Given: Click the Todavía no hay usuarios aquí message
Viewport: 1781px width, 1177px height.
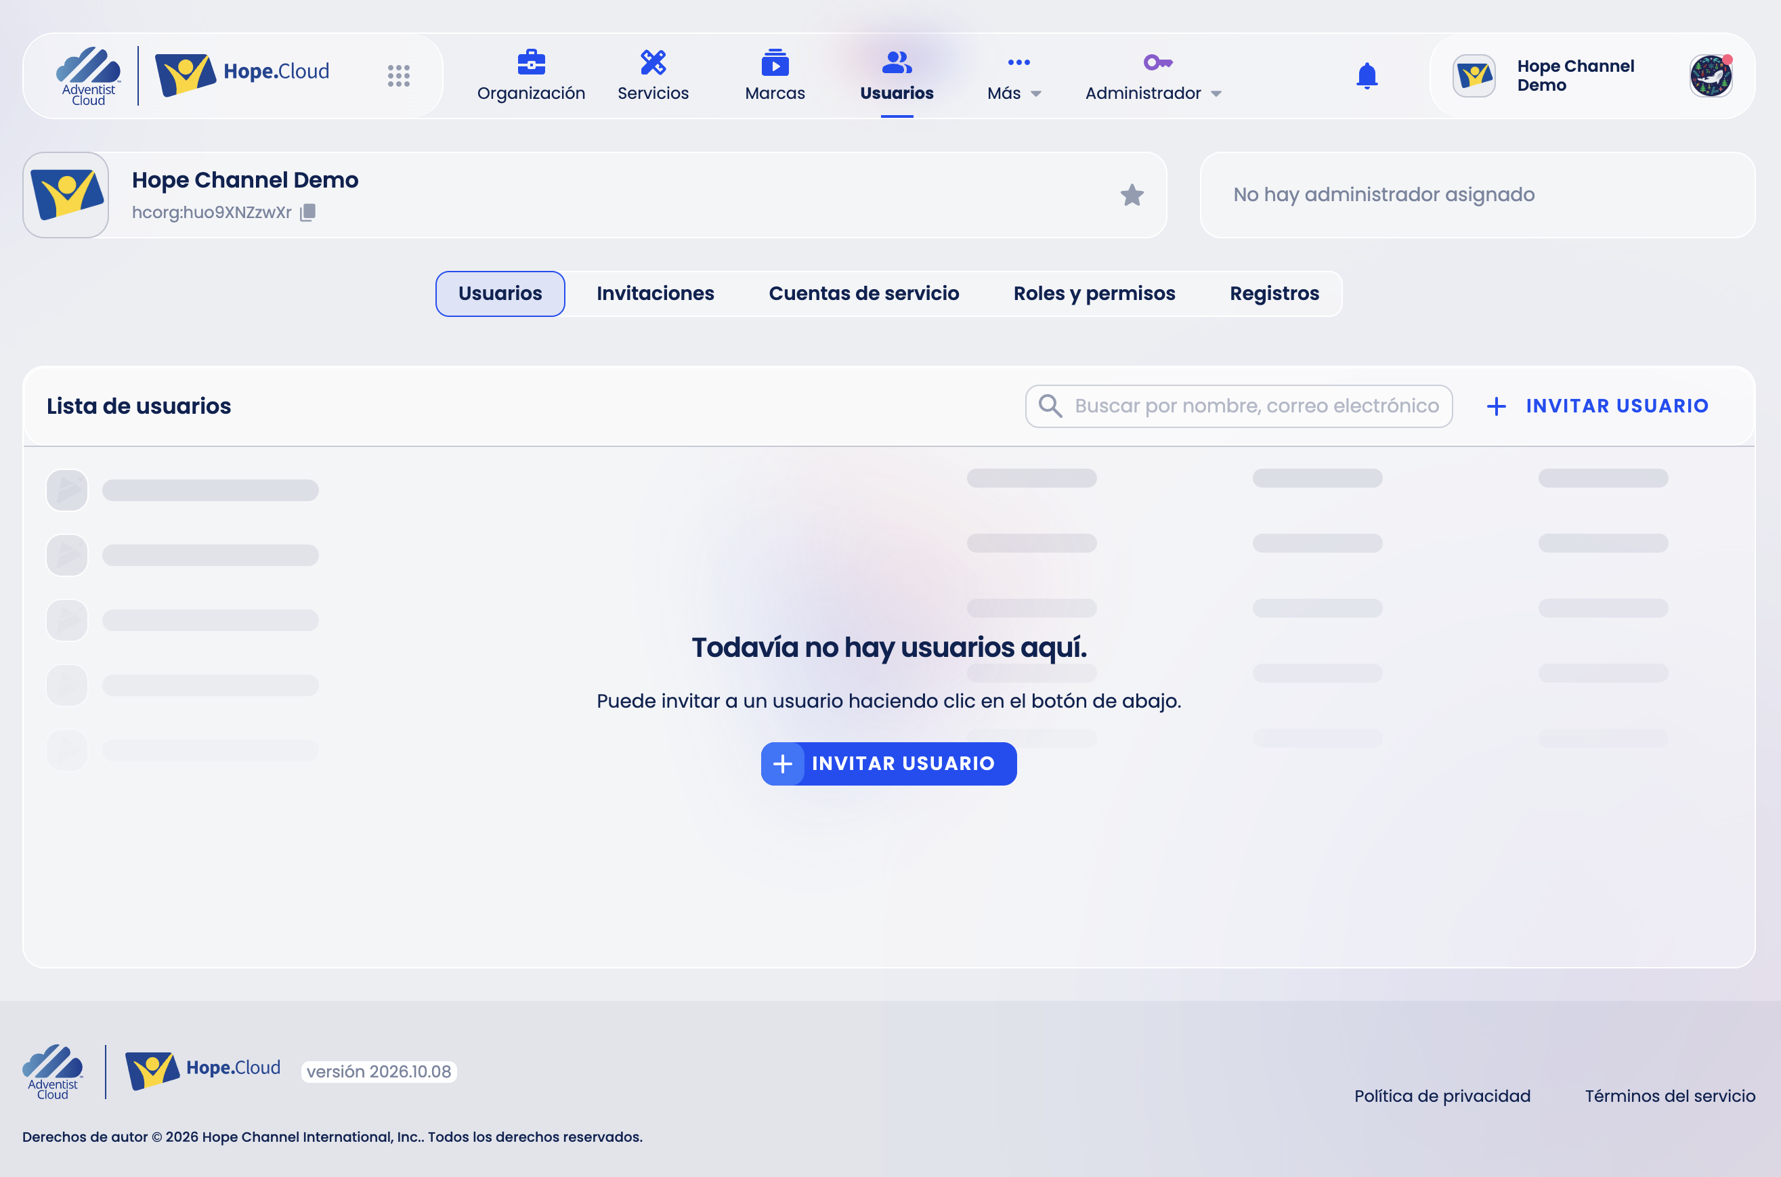Looking at the screenshot, I should (889, 647).
